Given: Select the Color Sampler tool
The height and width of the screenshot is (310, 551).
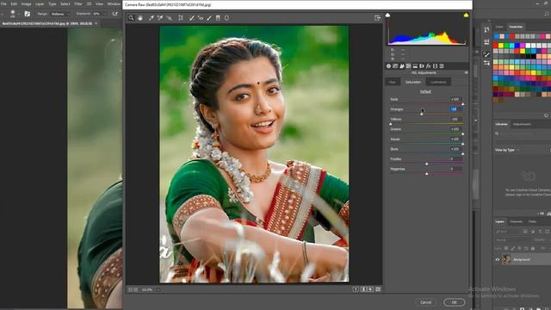Looking at the screenshot, I should click(160, 18).
